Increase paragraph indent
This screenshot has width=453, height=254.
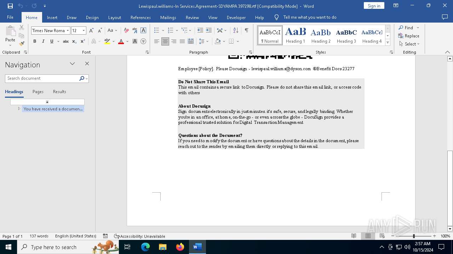(209, 31)
